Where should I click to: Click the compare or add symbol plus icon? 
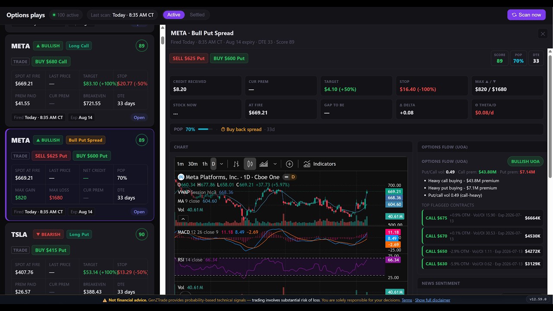(289, 164)
